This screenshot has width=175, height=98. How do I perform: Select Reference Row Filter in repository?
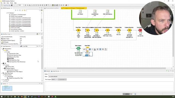[14, 57]
